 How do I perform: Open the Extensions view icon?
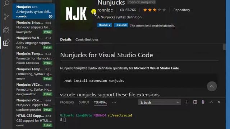[x=6, y=43]
